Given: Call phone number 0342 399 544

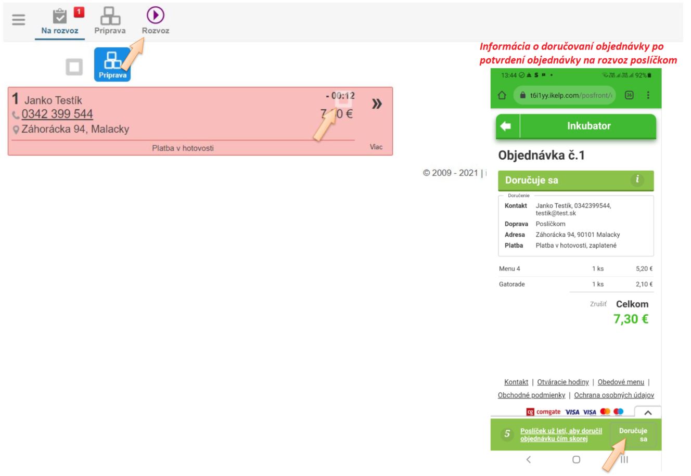Looking at the screenshot, I should pyautogui.click(x=57, y=114).
